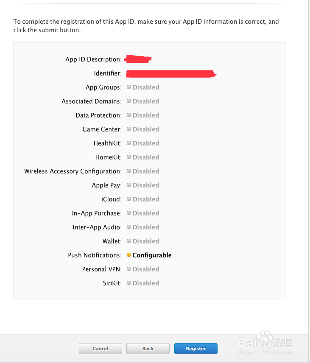Viewport: 310px width, 363px height.
Task: Click the Cancel button
Action: 100,349
